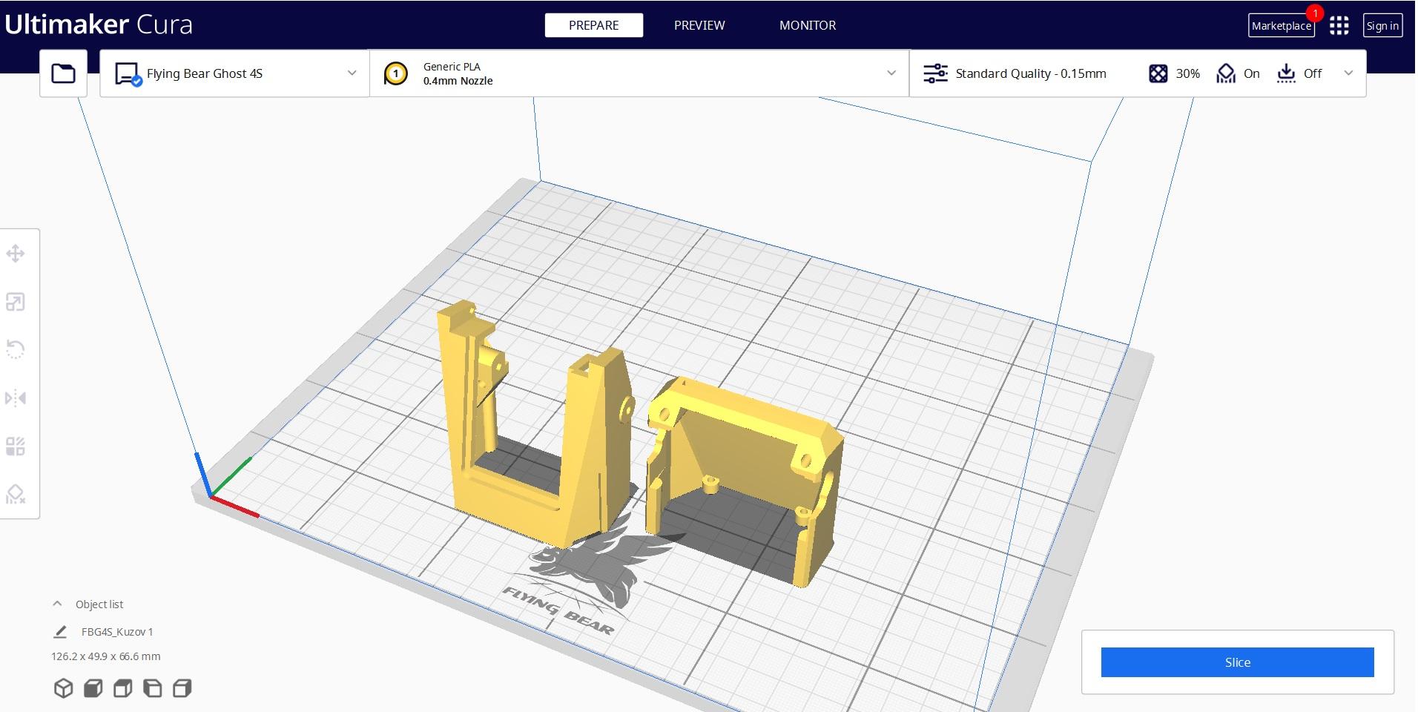Screen dimensions: 1418x712
Task: Select the Rotate tool
Action: coord(16,349)
